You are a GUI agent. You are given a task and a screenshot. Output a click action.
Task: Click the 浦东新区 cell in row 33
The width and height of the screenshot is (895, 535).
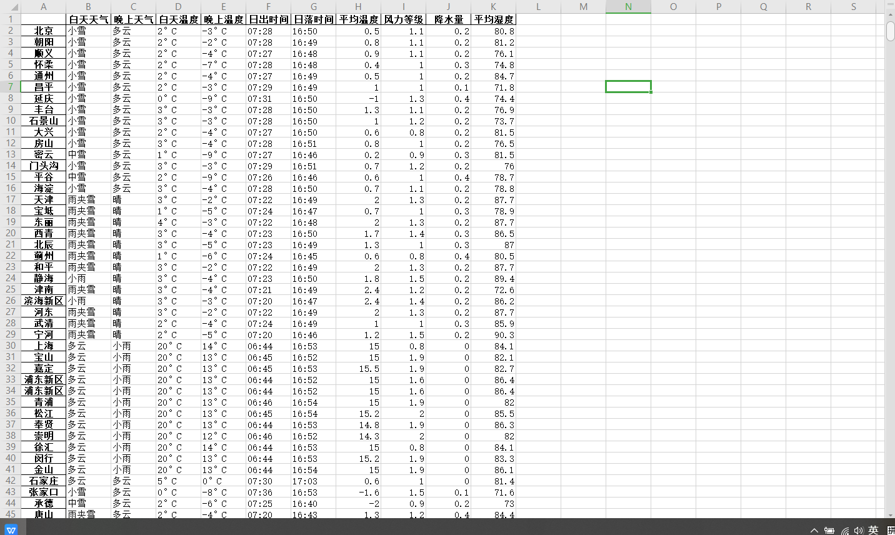click(x=43, y=379)
